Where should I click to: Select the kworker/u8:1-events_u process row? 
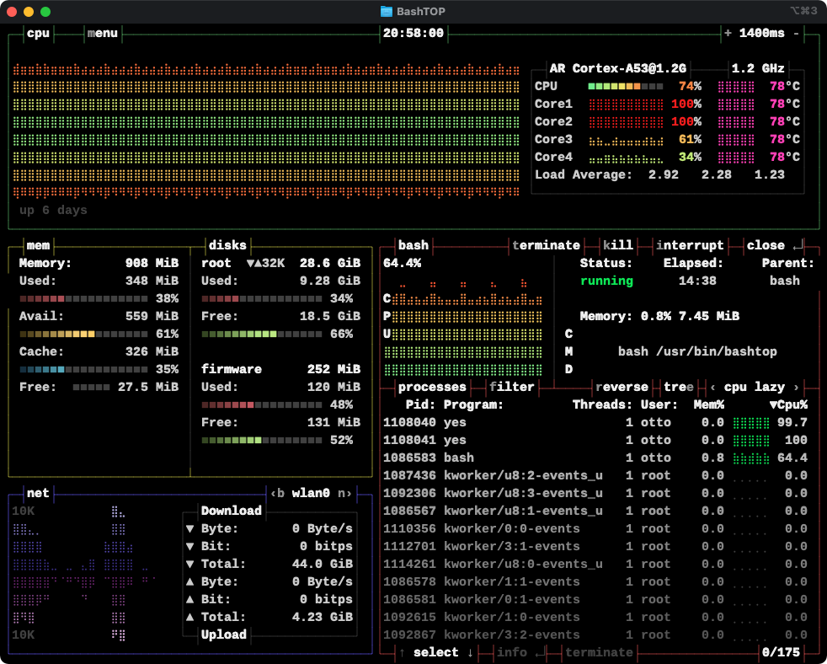595,511
